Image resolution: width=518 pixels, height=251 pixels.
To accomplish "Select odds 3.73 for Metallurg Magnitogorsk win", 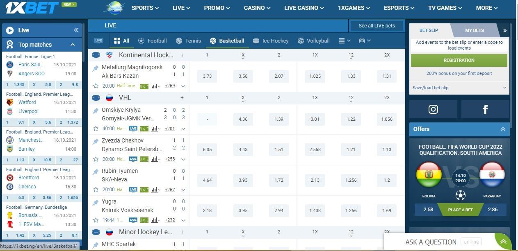I will [207, 76].
